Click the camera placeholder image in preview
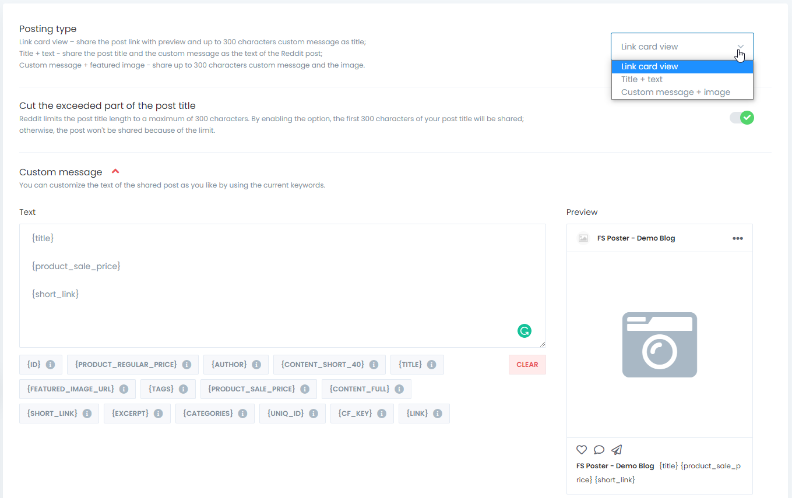Viewport: 792px width, 498px height. tap(660, 345)
